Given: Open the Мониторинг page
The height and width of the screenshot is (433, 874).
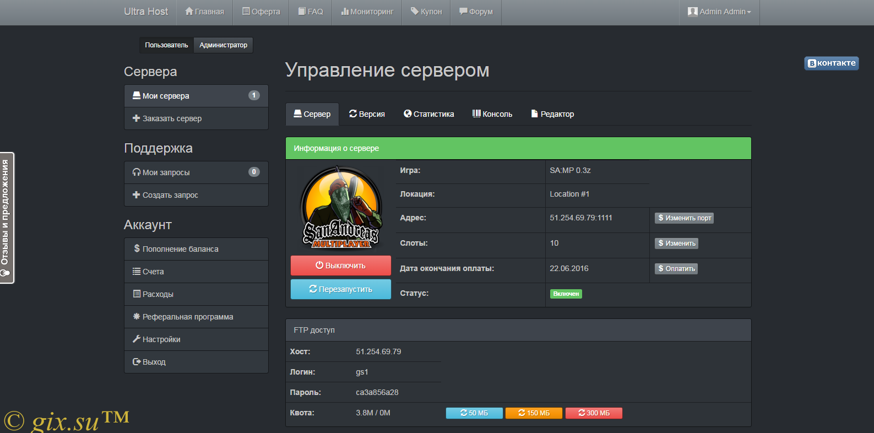Looking at the screenshot, I should click(367, 12).
